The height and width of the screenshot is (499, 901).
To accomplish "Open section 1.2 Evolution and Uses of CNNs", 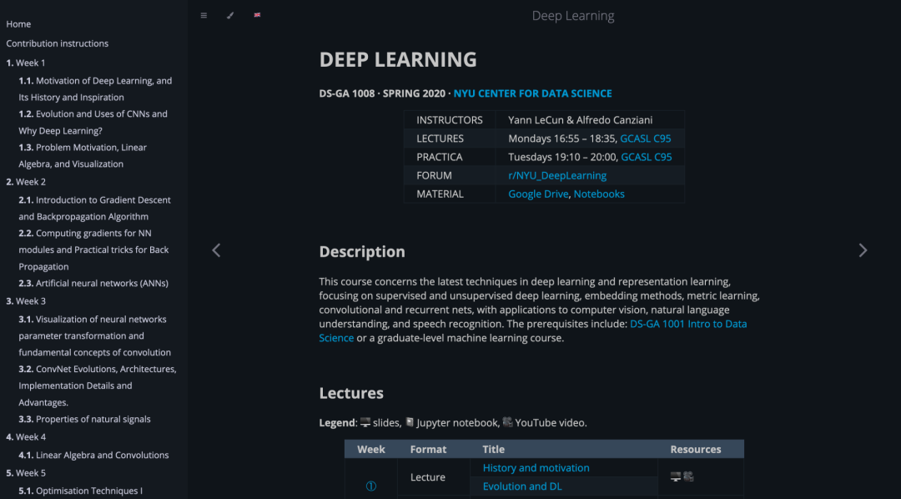I will (x=93, y=123).
